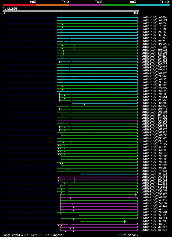
Task: Select the UniRef100_A7PXE4 label
Action: click(x=154, y=38)
